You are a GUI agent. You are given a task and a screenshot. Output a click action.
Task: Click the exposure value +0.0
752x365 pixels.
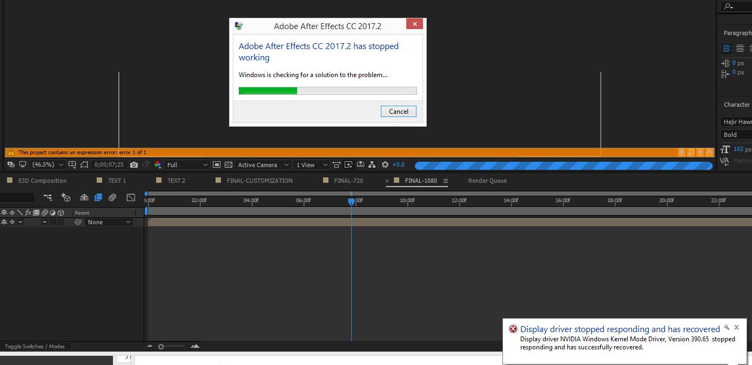pyautogui.click(x=398, y=164)
